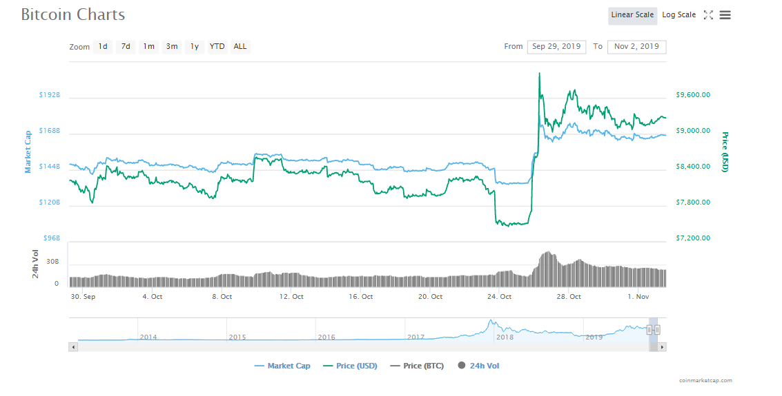Click 2014 in the navigator timeline
782x396 pixels.
click(x=148, y=337)
